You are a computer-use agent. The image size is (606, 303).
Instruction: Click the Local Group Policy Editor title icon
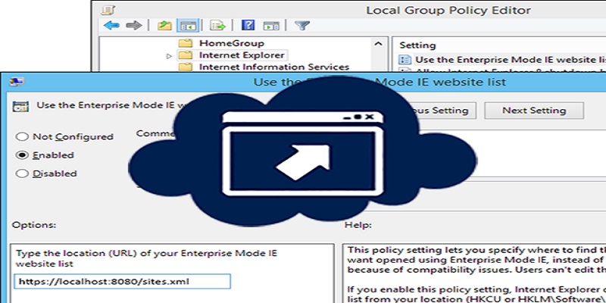tap(108, 10)
